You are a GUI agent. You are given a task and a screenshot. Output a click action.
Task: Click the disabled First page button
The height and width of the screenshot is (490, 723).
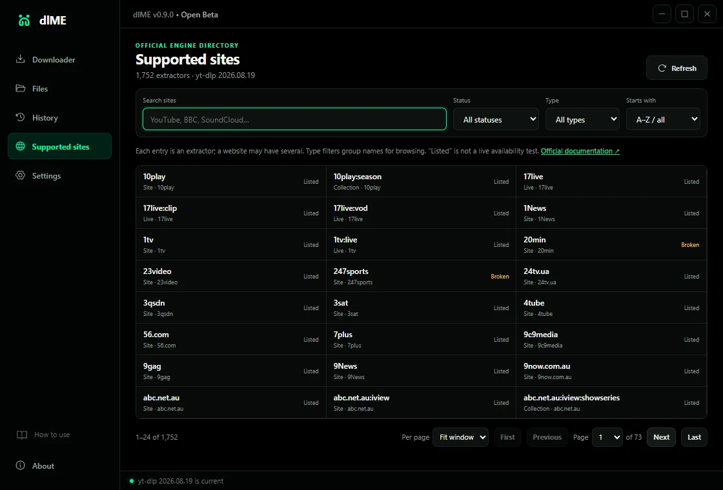coord(507,437)
